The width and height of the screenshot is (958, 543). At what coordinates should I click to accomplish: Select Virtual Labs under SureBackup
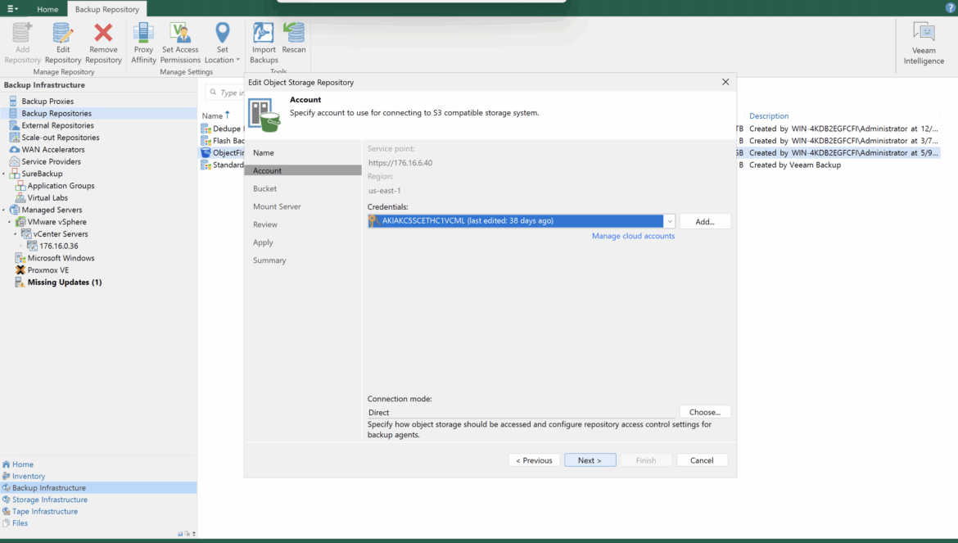click(x=47, y=198)
